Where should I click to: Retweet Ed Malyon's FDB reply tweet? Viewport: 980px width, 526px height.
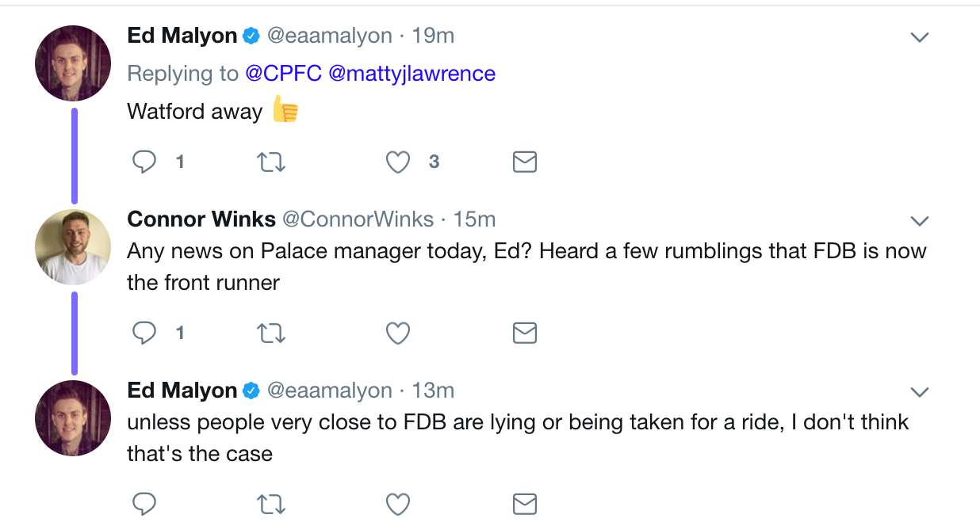point(272,504)
